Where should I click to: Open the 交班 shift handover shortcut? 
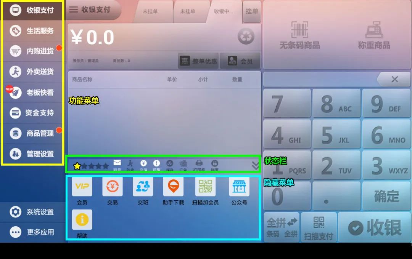tap(143, 191)
